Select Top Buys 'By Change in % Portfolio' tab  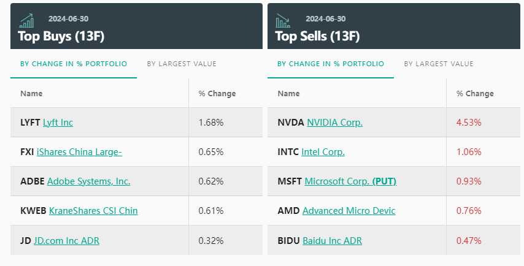pos(74,64)
